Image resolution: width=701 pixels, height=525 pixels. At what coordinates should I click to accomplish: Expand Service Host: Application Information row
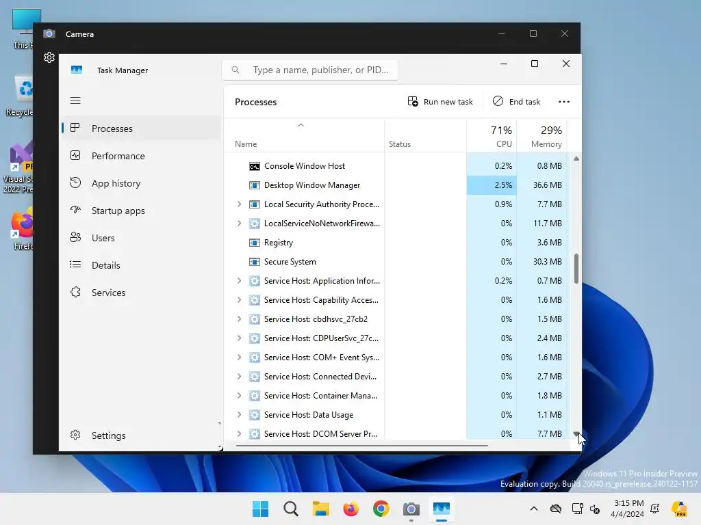[x=239, y=281]
